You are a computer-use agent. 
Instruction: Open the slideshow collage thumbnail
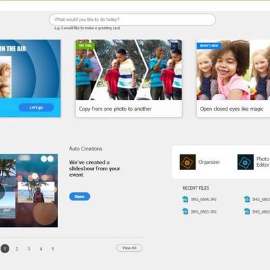click(29, 190)
